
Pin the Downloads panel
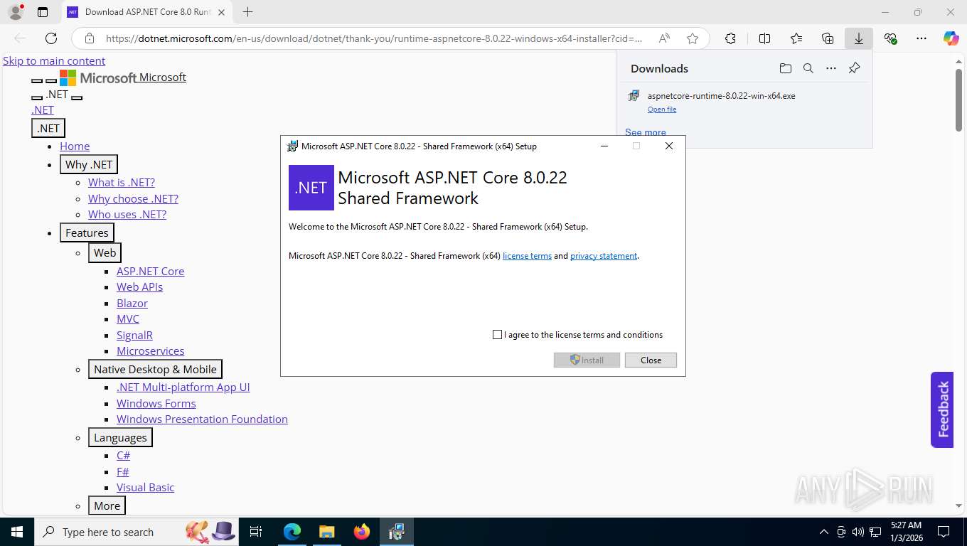click(855, 68)
